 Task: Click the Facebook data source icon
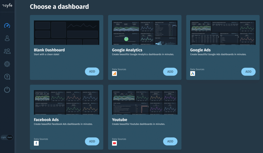pyautogui.click(x=36, y=143)
